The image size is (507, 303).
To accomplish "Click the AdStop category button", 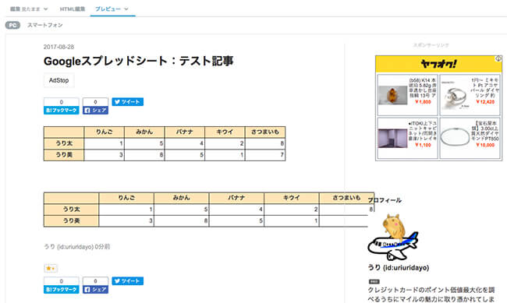I will [58, 80].
